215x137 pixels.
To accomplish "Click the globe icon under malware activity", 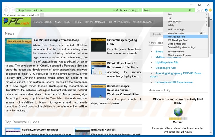I will (x=178, y=112).
